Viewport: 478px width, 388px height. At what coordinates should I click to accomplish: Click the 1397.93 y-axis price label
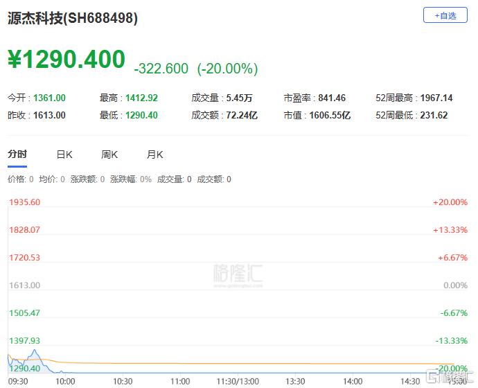(x=24, y=341)
